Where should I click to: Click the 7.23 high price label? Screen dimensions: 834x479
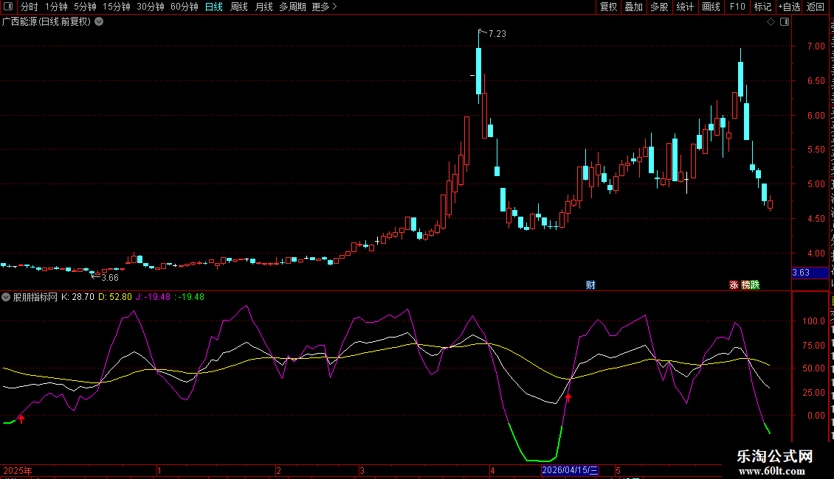pos(497,33)
